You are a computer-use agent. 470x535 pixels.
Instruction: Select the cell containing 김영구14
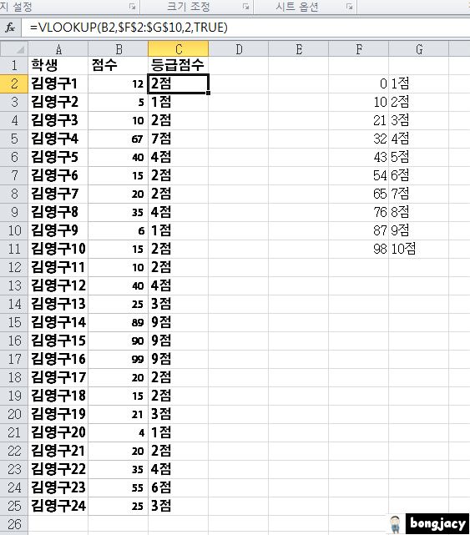coord(58,322)
